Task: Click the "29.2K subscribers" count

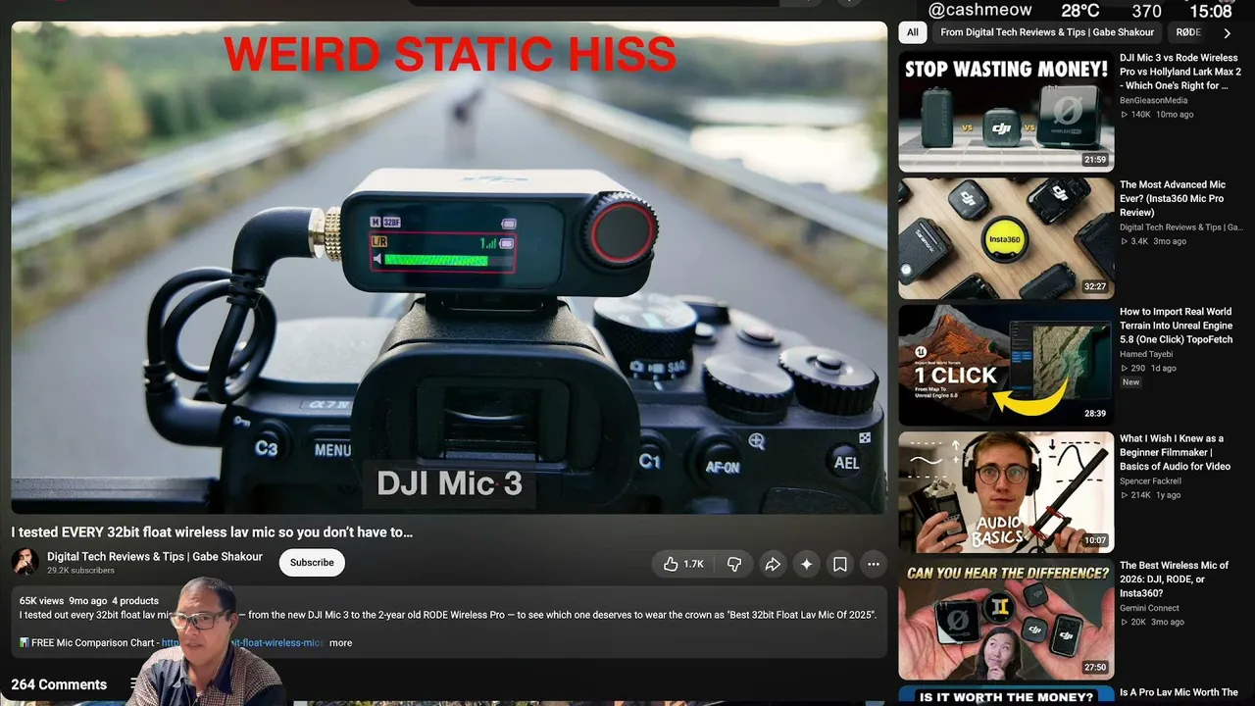Action: coord(80,570)
